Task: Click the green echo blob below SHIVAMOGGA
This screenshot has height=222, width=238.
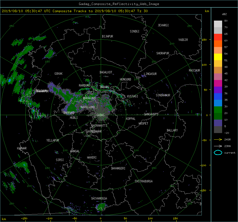Action: click(x=101, y=207)
